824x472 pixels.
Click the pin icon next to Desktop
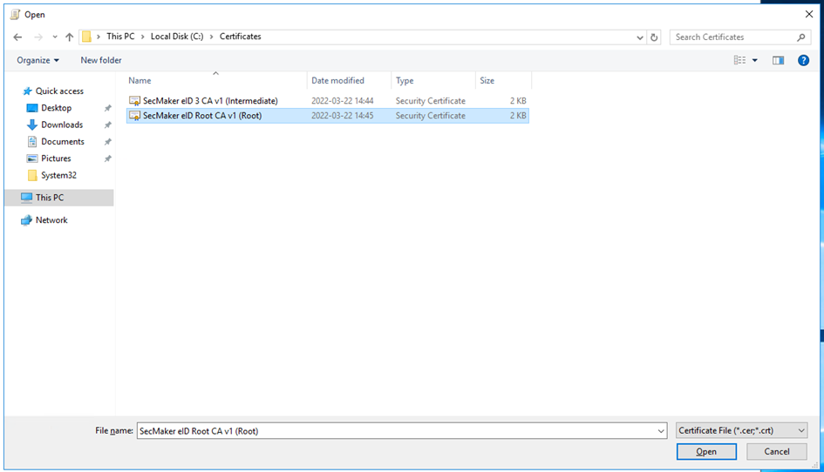pos(108,108)
